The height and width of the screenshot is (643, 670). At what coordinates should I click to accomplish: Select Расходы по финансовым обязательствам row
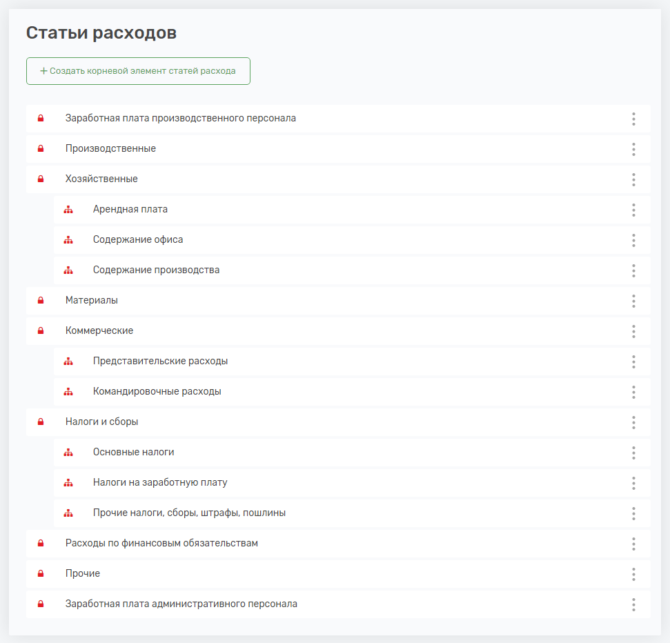coord(161,543)
